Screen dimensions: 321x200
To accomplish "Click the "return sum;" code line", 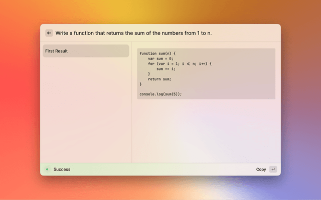I will (159, 79).
